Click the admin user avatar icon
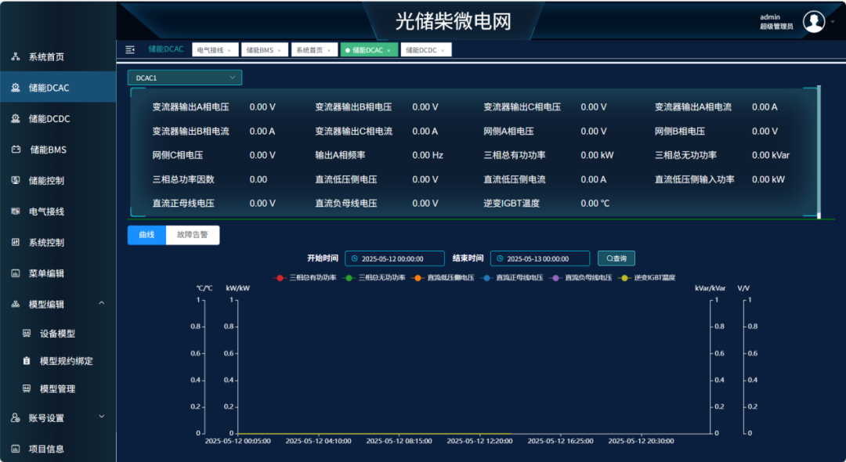This screenshot has height=462, width=846. pos(814,22)
